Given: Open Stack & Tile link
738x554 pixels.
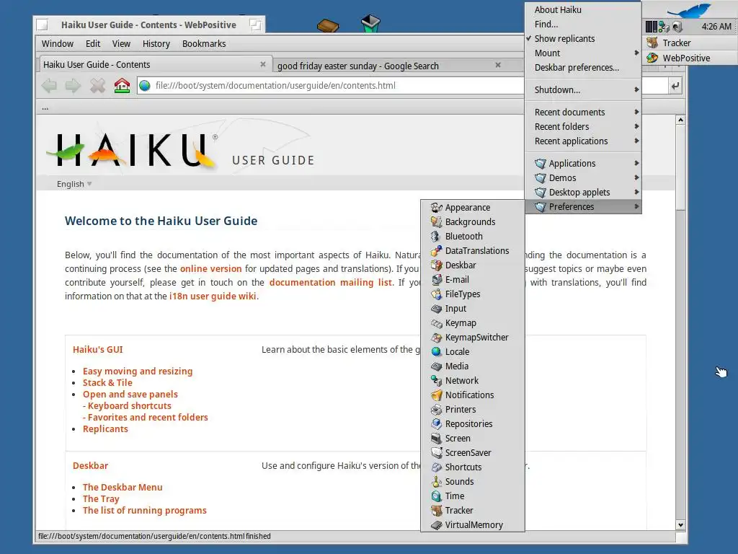Looking at the screenshot, I should coord(107,383).
